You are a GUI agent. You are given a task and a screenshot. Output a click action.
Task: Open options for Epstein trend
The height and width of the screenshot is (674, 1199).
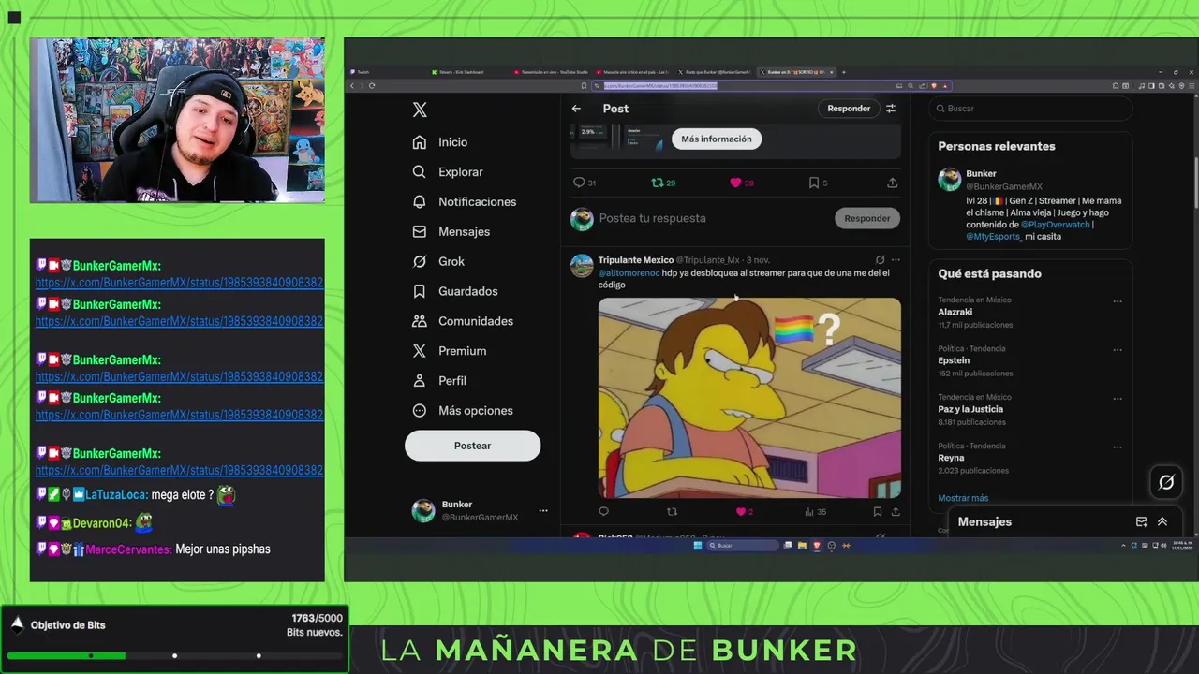[1118, 350]
